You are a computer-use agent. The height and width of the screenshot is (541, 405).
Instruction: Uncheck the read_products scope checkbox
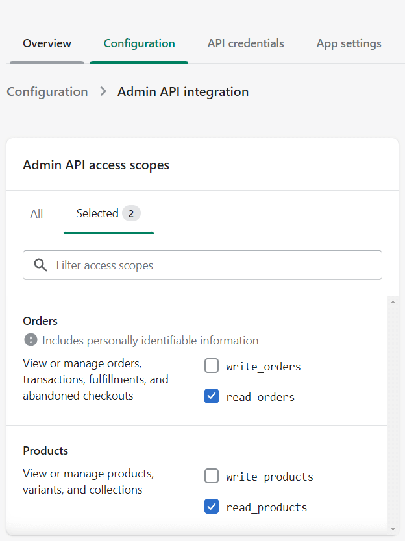coord(212,507)
